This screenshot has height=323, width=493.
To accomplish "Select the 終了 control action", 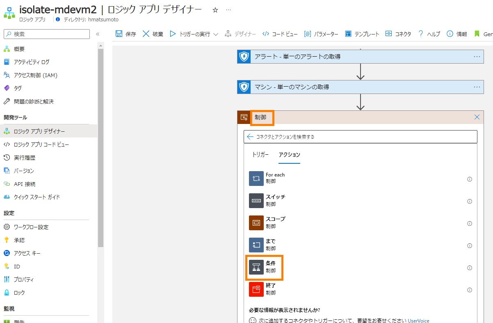I will coord(361,289).
